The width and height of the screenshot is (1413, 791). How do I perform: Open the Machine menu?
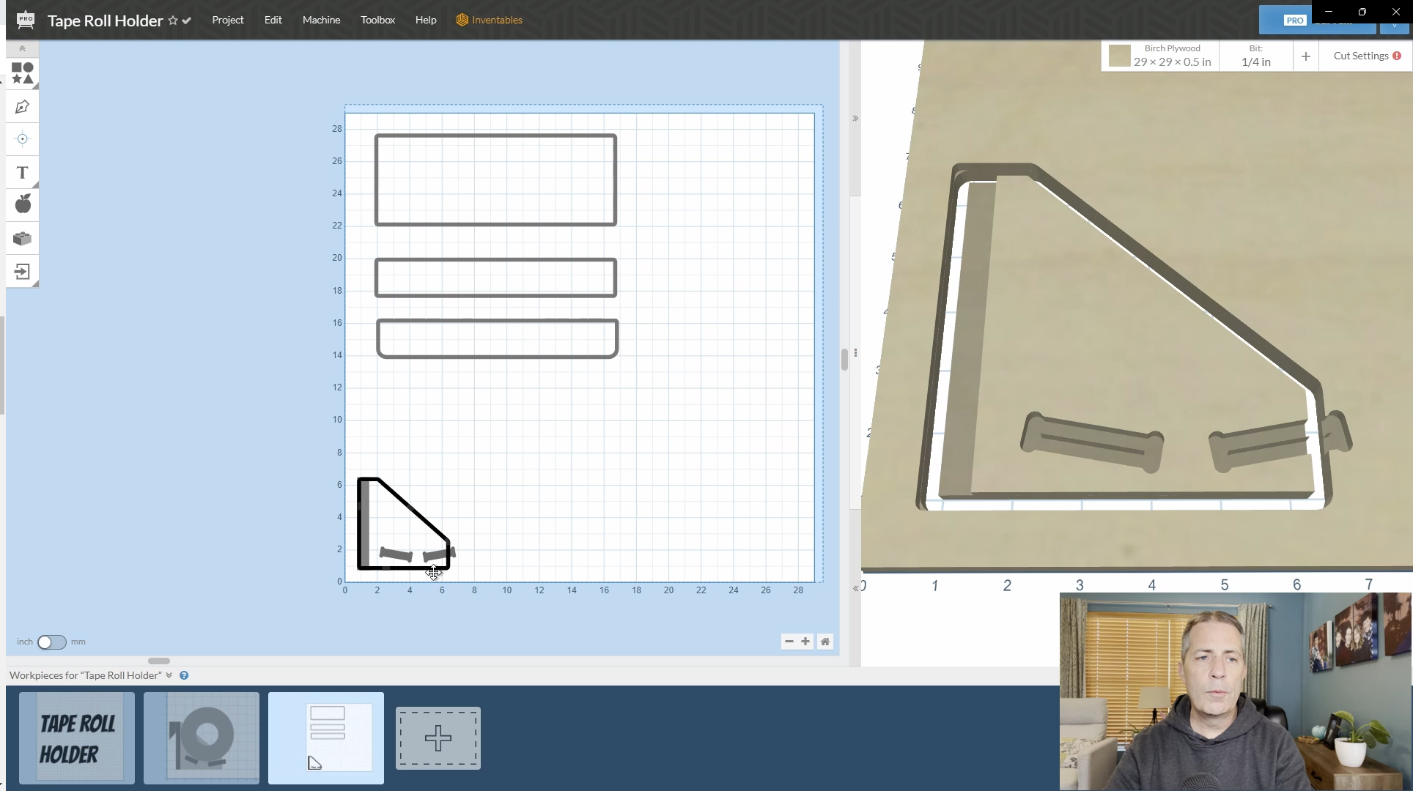click(321, 20)
